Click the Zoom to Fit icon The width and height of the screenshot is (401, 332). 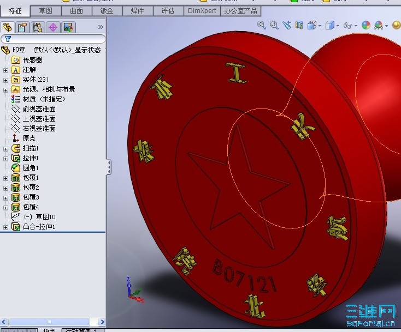coord(261,25)
